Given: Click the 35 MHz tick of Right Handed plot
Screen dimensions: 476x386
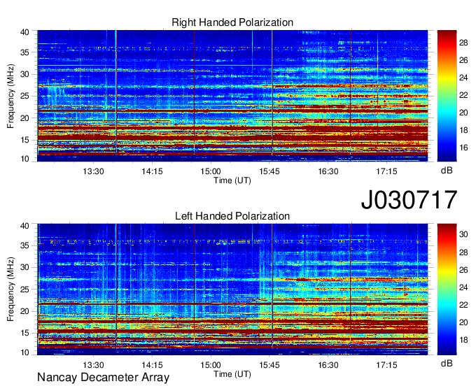Looking at the screenshot, I should (24, 52).
